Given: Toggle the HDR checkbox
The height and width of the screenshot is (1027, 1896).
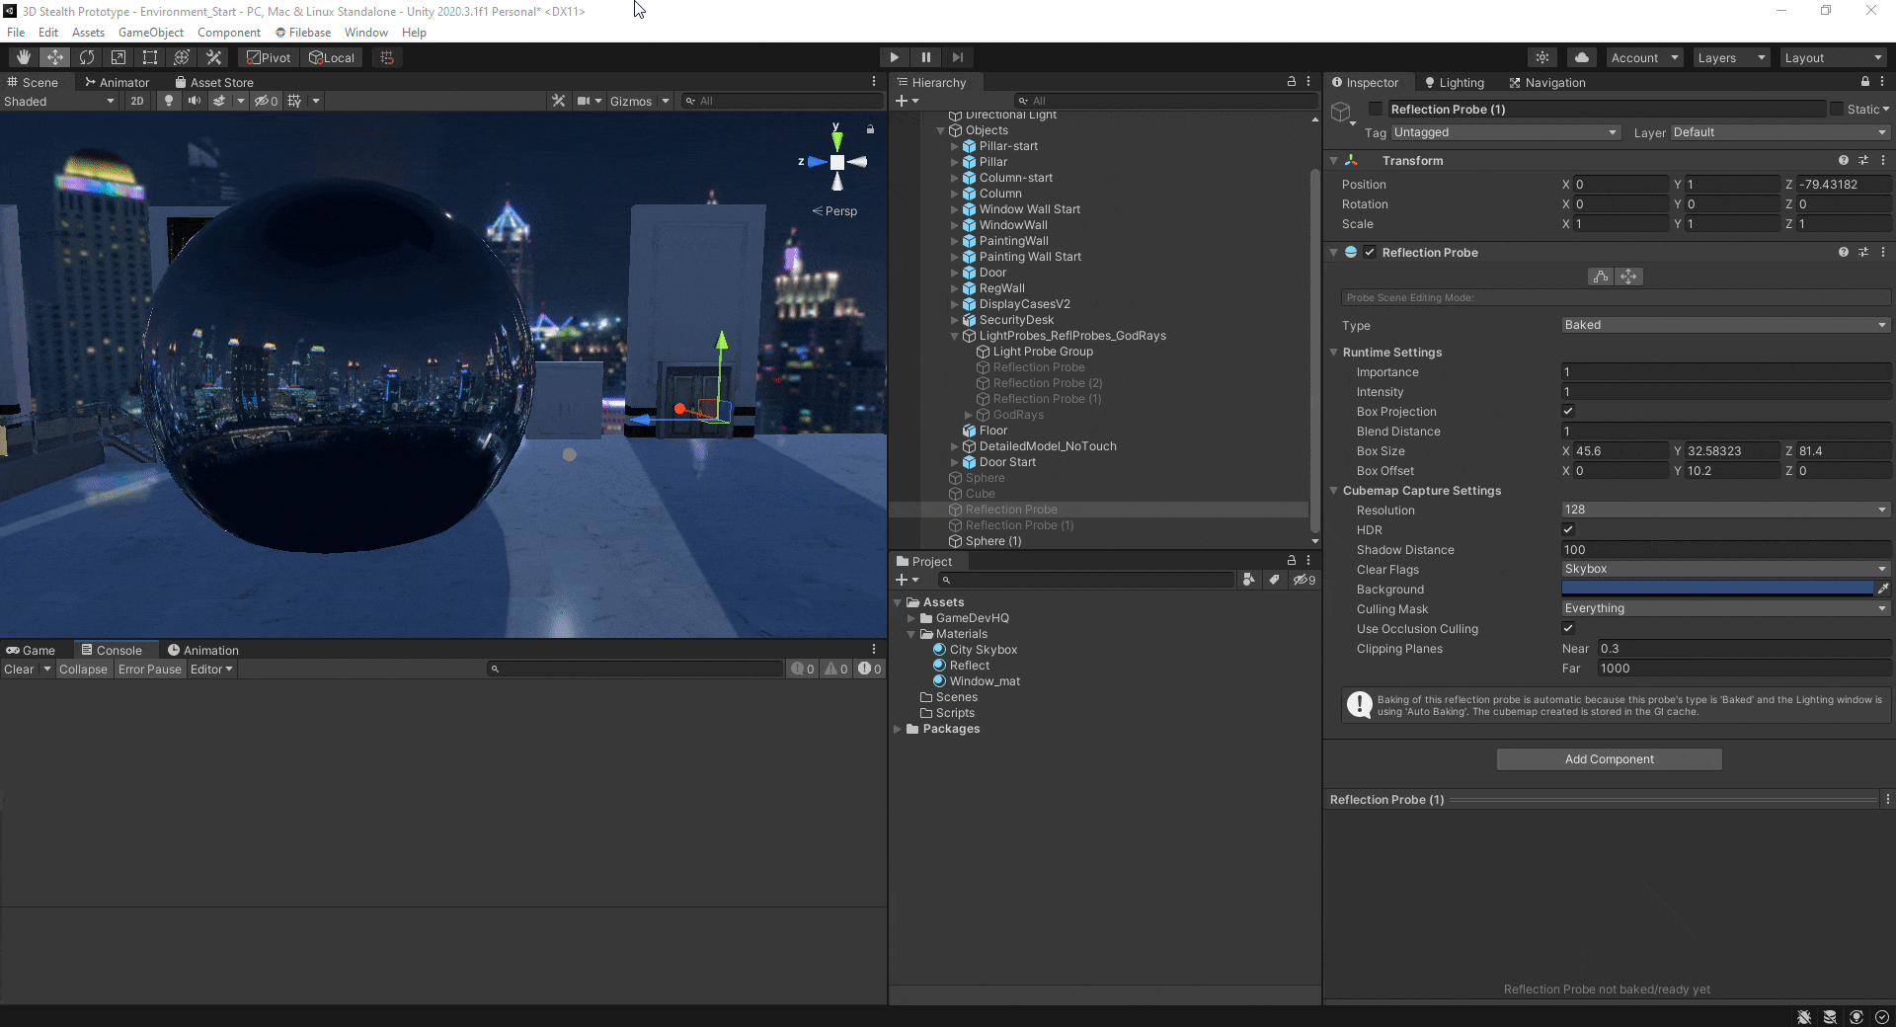Looking at the screenshot, I should [1568, 529].
